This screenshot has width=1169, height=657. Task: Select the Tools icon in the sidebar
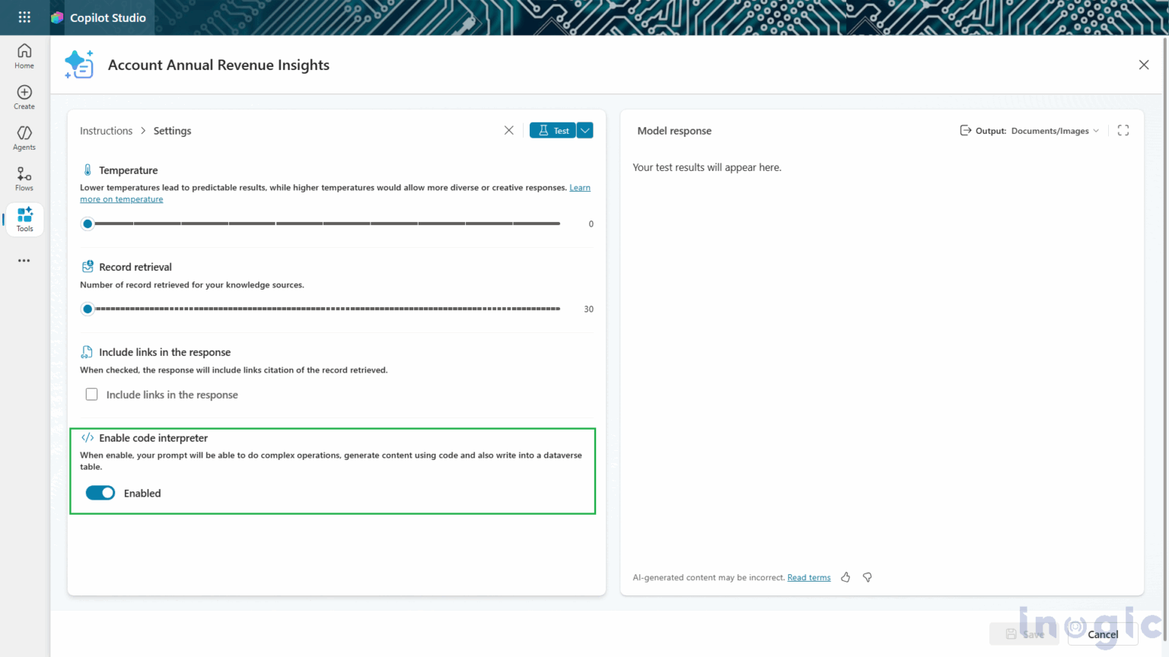pos(24,217)
